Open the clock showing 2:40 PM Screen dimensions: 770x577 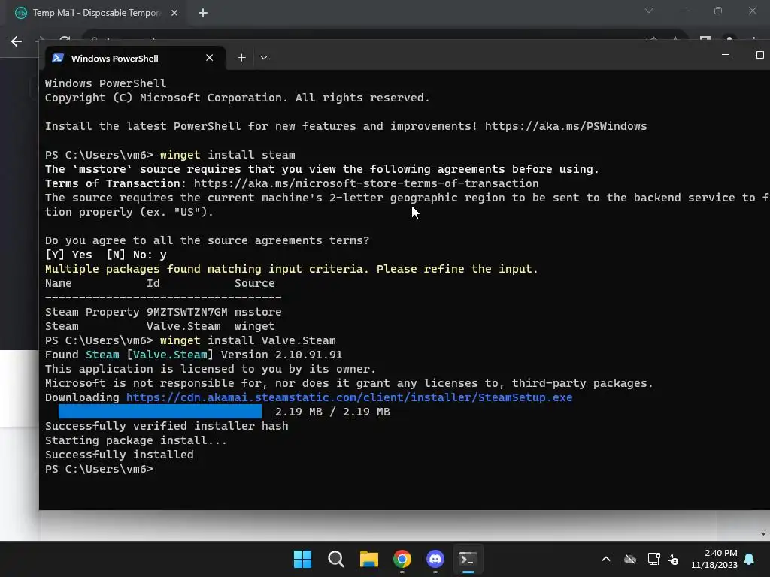point(714,559)
